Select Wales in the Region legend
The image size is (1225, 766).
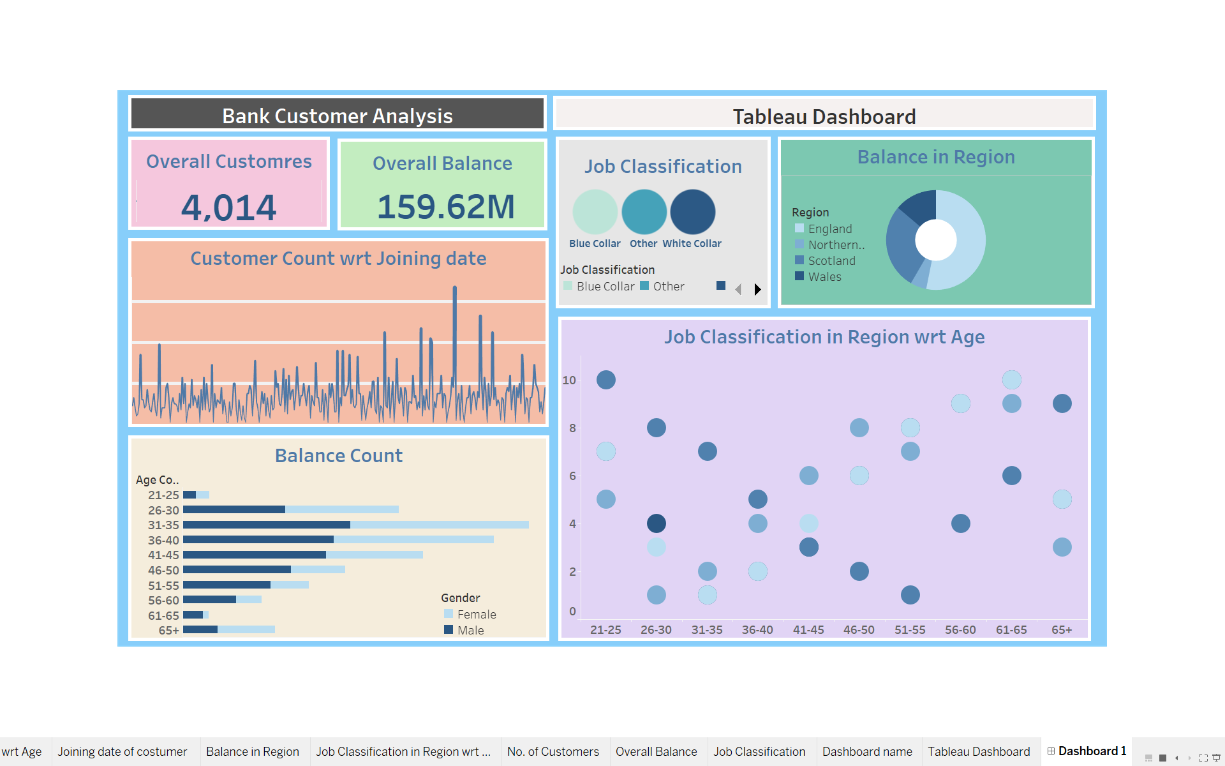pos(824,276)
